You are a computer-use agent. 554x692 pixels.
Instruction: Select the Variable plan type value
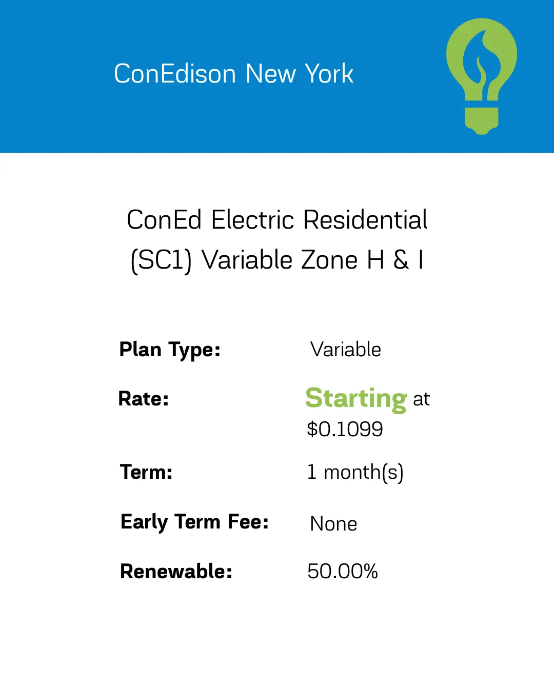[x=346, y=350]
